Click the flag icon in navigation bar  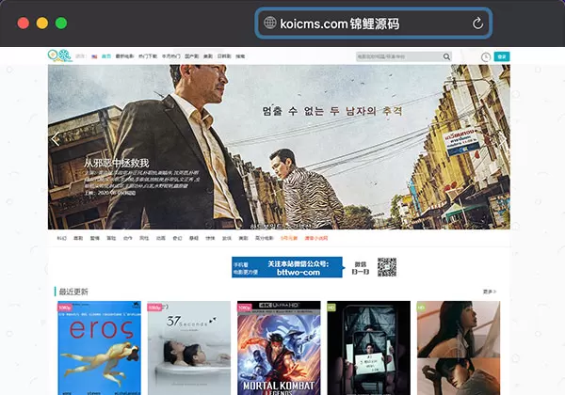coord(94,56)
